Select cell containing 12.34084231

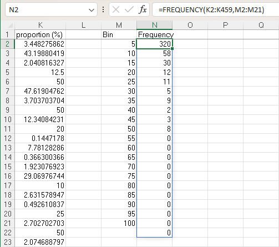[40, 119]
